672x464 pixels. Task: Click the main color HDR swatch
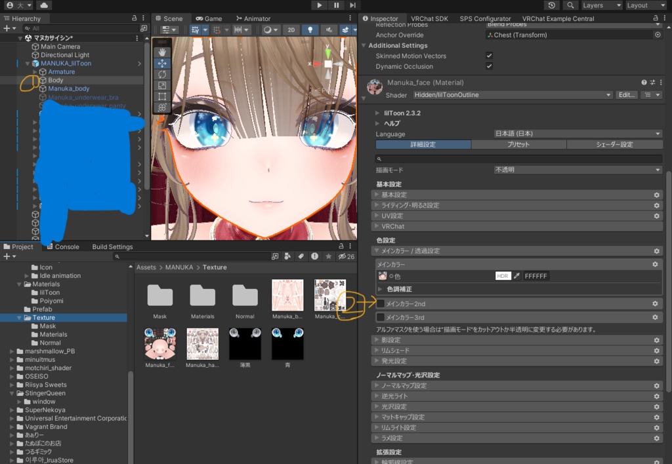503,276
